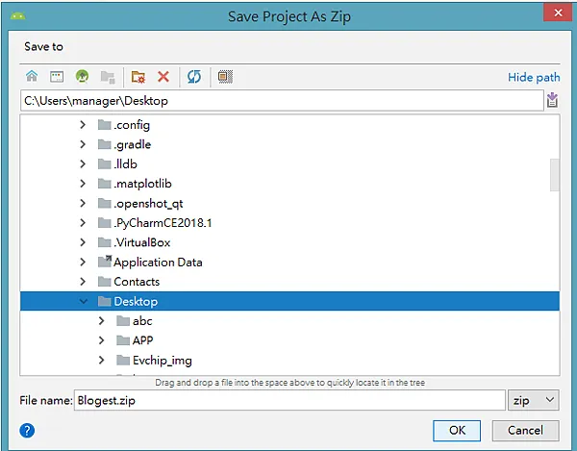Collapse the Desktop folder
This screenshot has height=451, width=577.
[84, 302]
